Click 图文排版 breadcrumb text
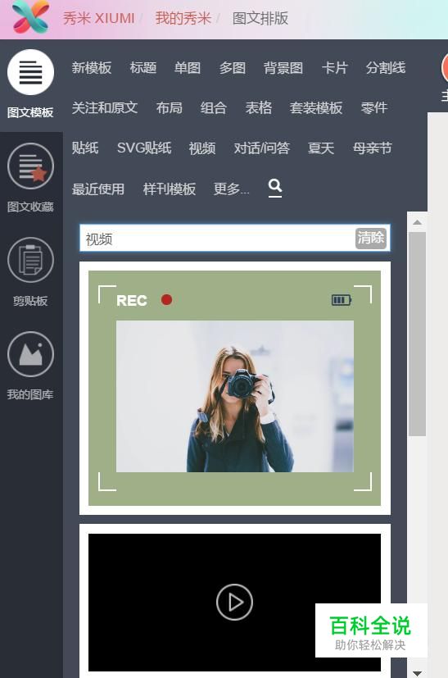Image resolution: width=448 pixels, height=678 pixels. pos(260,18)
